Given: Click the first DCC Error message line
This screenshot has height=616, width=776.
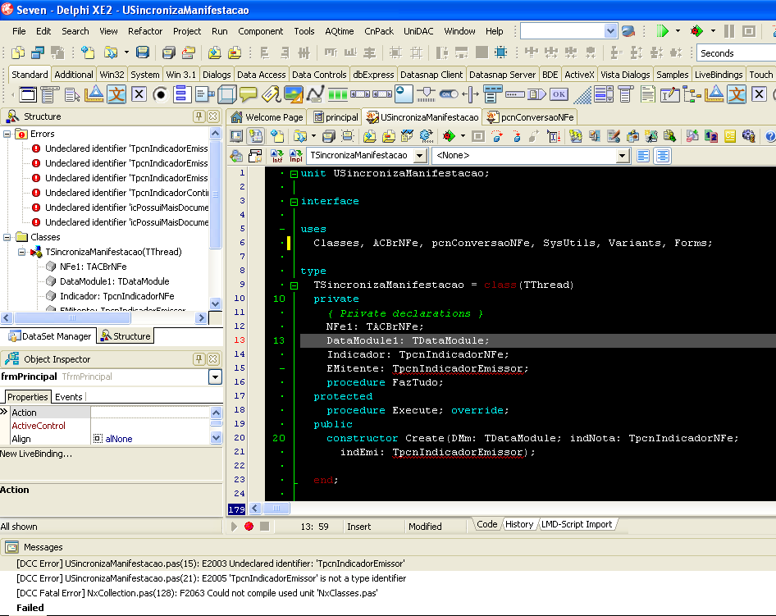Looking at the screenshot, I should [210, 564].
